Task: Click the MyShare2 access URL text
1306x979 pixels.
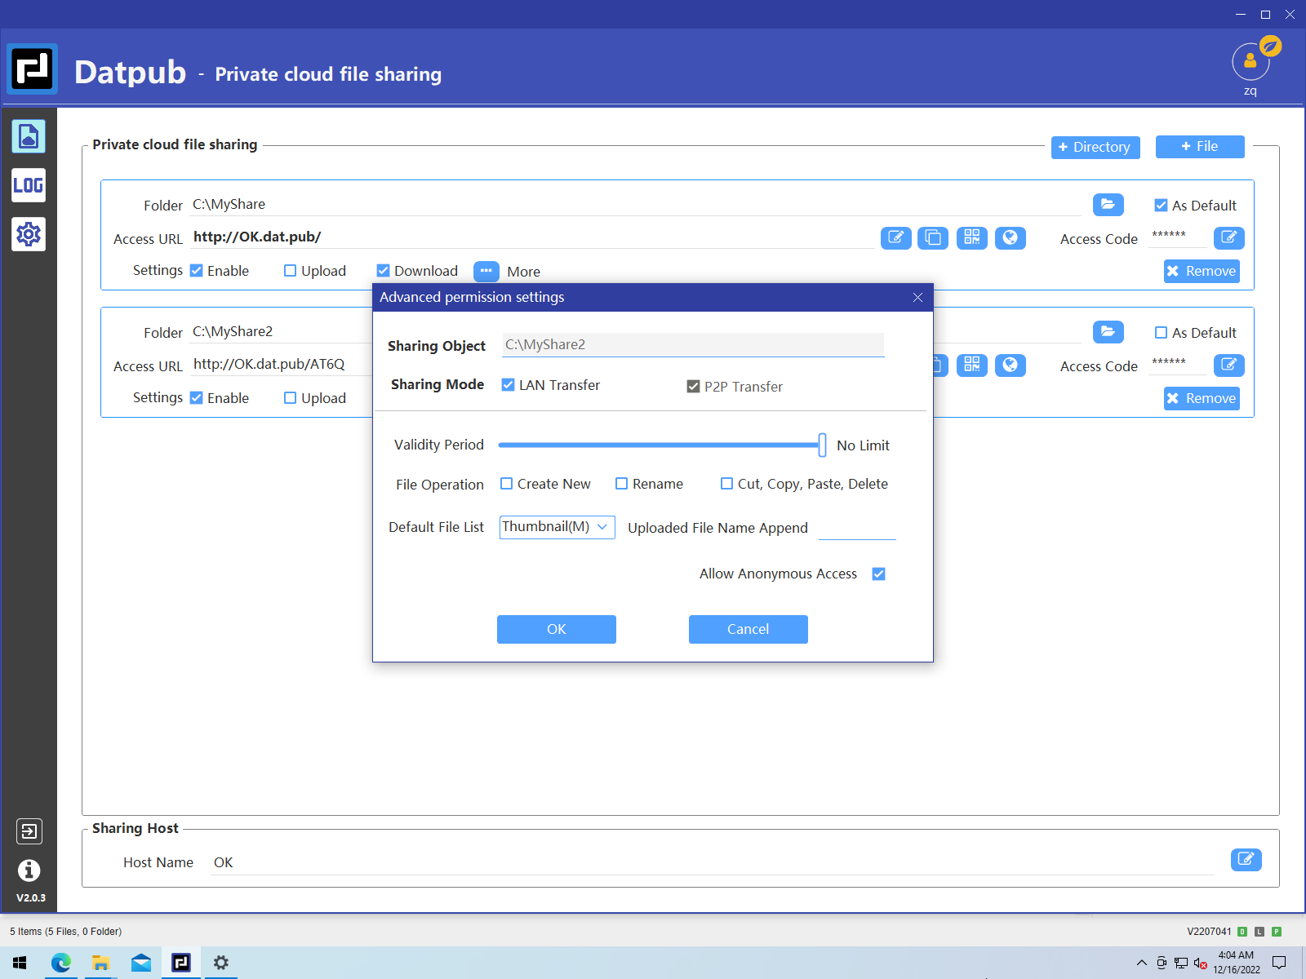Action: click(x=269, y=364)
